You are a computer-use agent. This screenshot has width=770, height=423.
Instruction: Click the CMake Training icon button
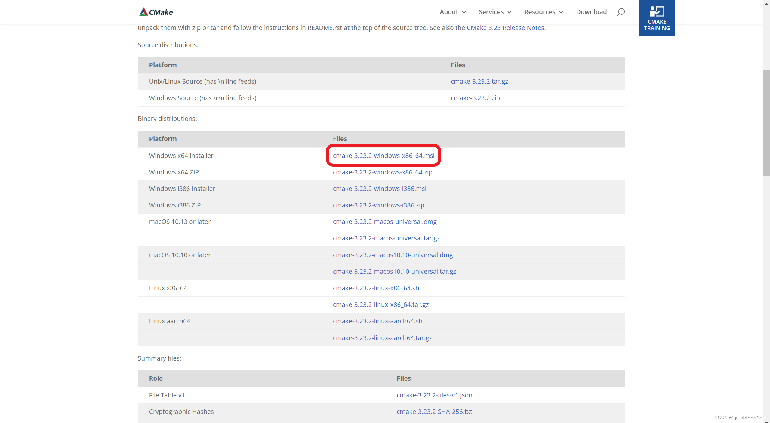pyautogui.click(x=656, y=18)
